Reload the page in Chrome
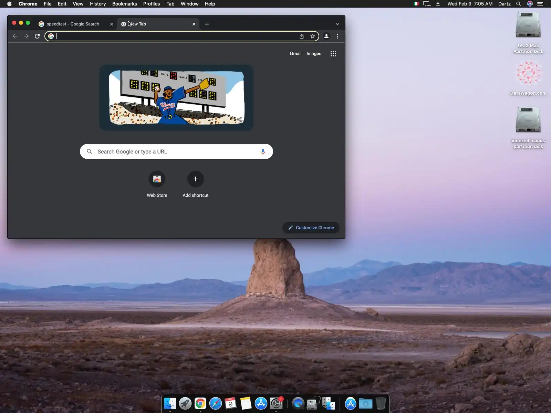The image size is (551, 413). pyautogui.click(x=37, y=36)
